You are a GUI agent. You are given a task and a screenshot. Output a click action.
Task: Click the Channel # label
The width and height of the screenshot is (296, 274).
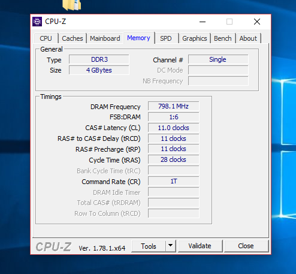168,60
